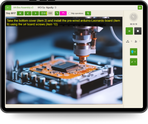This screenshot has width=148, height=124.
Task: Jump to the first step button
Action: [x=20, y=13]
